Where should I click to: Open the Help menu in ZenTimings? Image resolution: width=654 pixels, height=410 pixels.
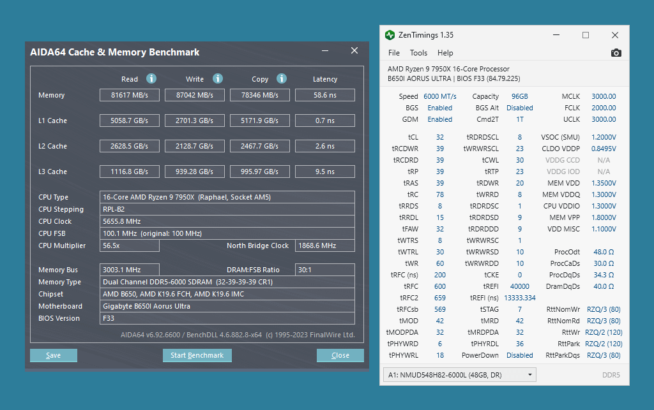point(445,53)
